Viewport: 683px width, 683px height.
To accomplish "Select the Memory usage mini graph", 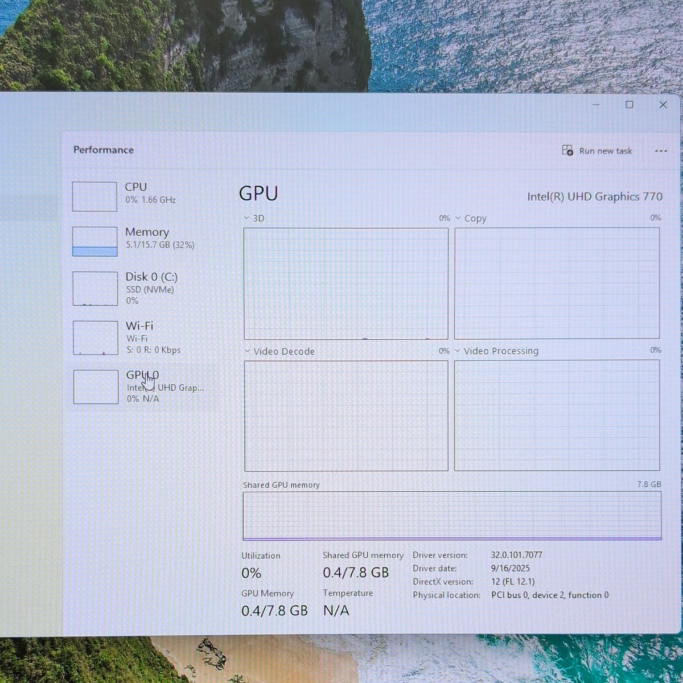I will pos(95,241).
